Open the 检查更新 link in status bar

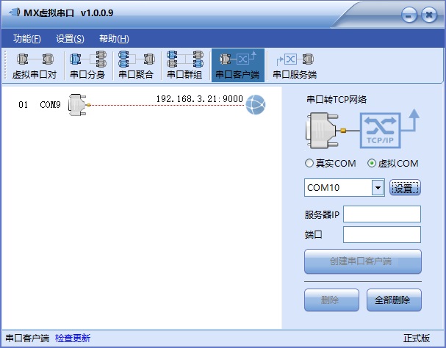point(73,338)
